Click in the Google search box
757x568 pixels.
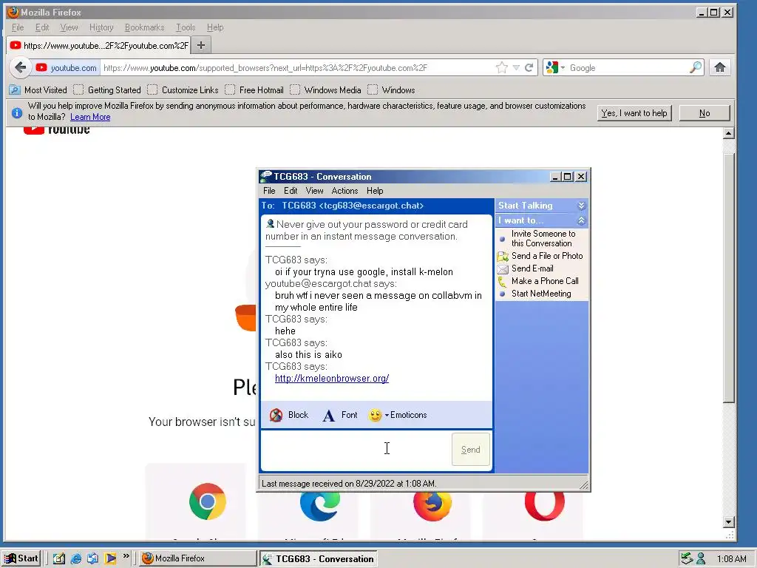click(628, 67)
